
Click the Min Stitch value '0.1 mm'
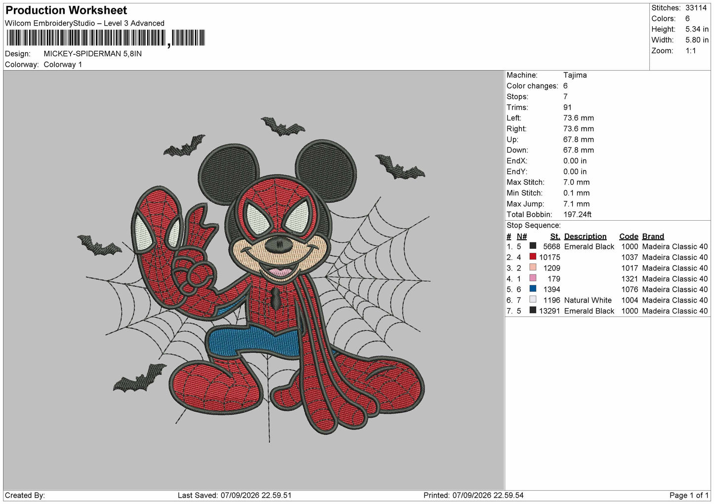point(576,193)
